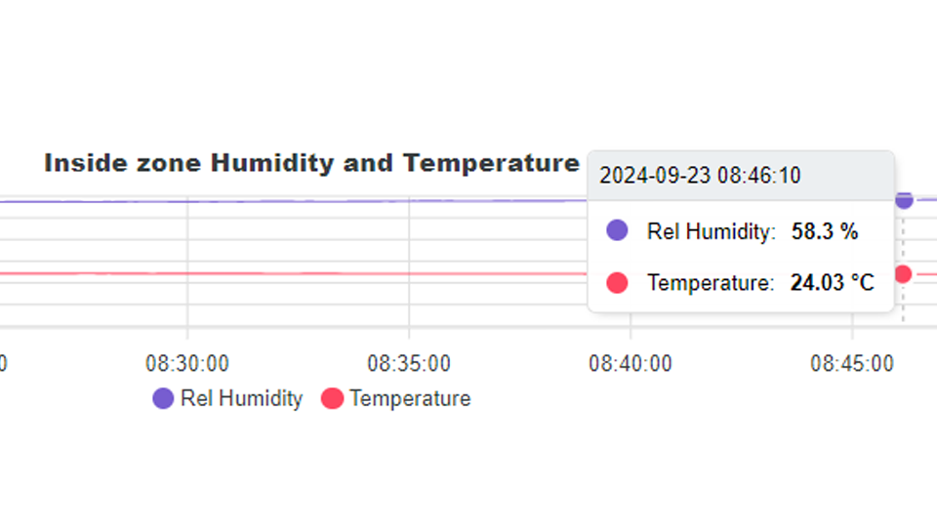
Task: Click the red Temperature legend dot
Action: point(332,398)
